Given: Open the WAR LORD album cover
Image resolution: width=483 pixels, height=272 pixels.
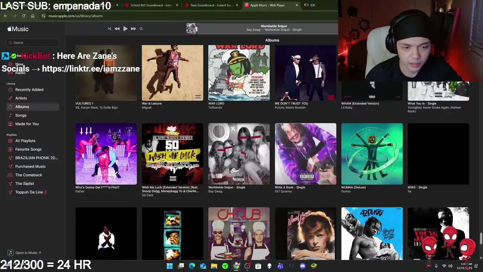Looking at the screenshot, I should tap(239, 73).
